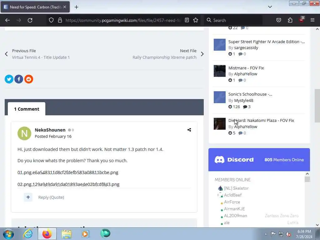The height and width of the screenshot is (240, 320).
Task: Open Sonic's Schoolhouse file link
Action: [250, 94]
